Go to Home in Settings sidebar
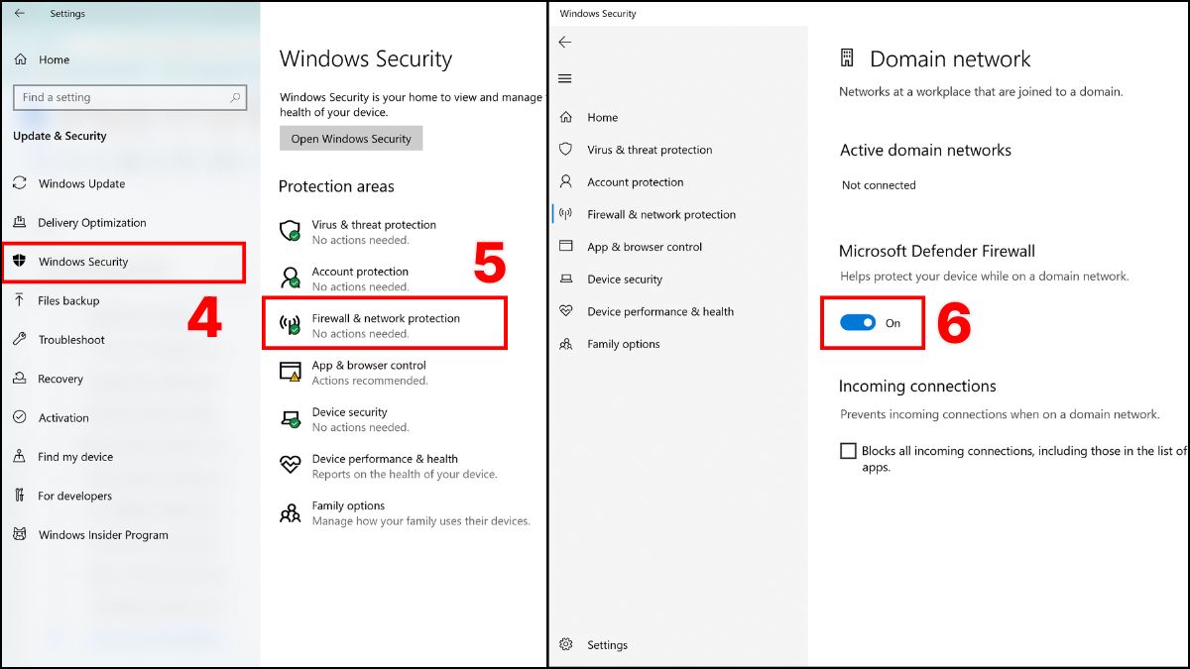The height and width of the screenshot is (669, 1190). pos(54,59)
